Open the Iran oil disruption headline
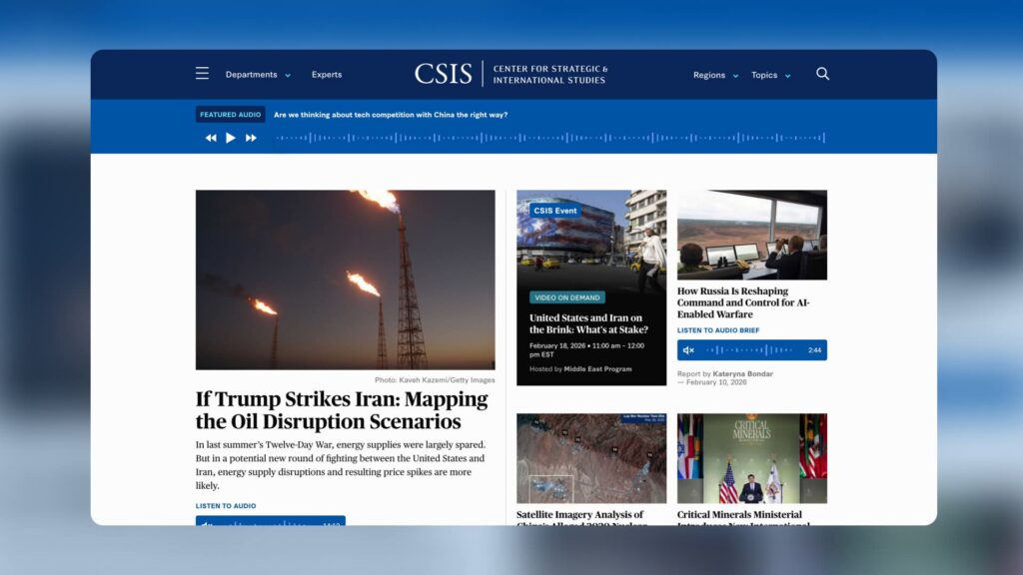The height and width of the screenshot is (575, 1023). [x=342, y=409]
